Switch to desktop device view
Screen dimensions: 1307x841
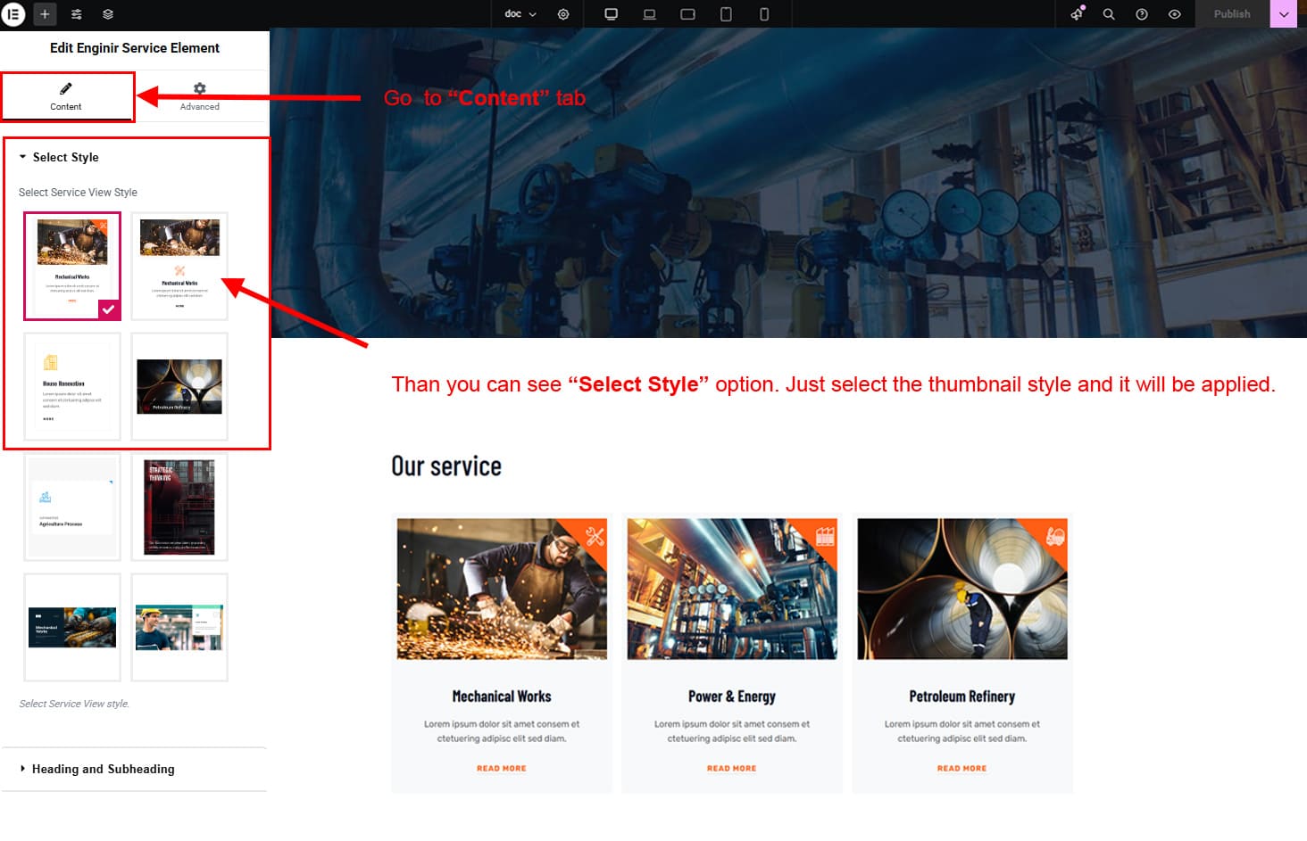click(612, 14)
